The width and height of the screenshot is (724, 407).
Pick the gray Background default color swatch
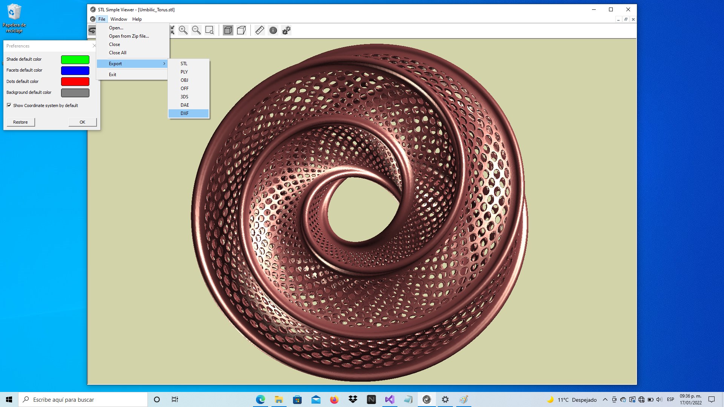pos(75,93)
